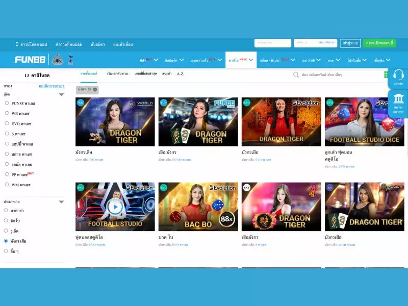
Task: Focus the username input field
Action: coord(273,43)
